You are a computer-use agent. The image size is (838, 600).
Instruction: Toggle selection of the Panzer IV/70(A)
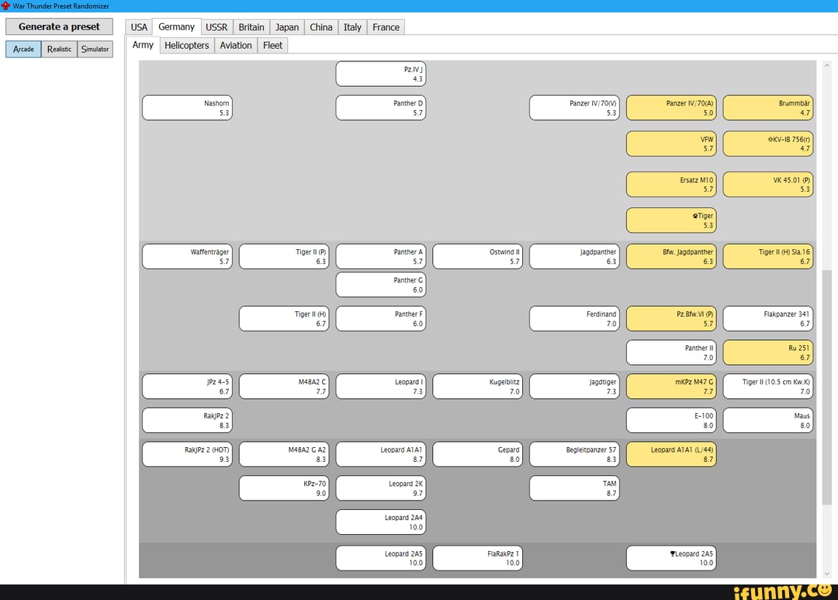671,108
